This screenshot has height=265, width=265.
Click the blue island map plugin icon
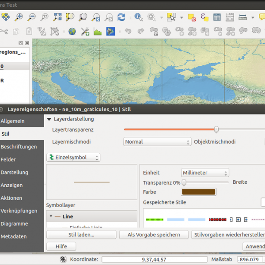110,31
